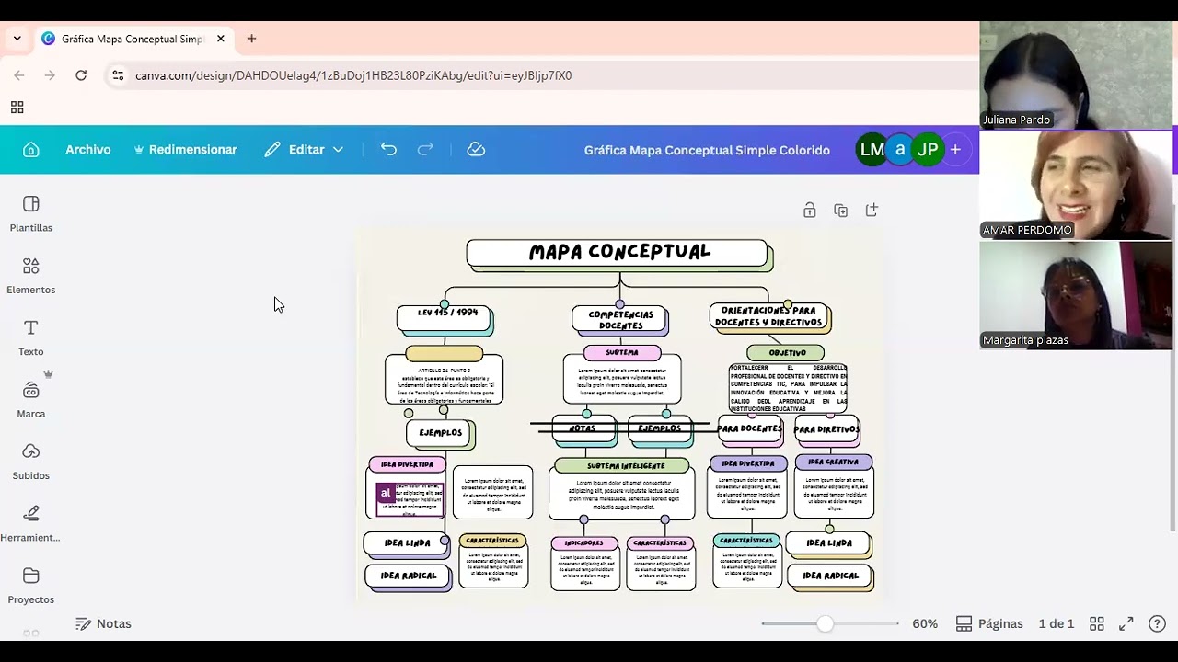The width and height of the screenshot is (1178, 662).
Task: Duplicate the page icon
Action: pyautogui.click(x=840, y=211)
